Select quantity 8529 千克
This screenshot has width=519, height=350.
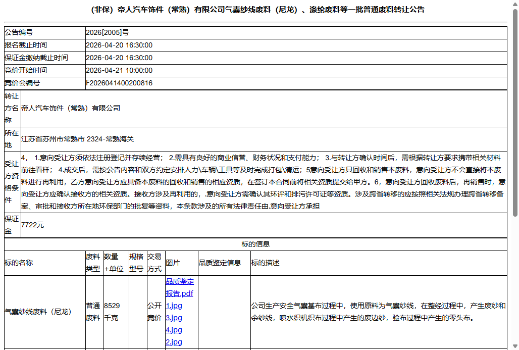pos(112,312)
